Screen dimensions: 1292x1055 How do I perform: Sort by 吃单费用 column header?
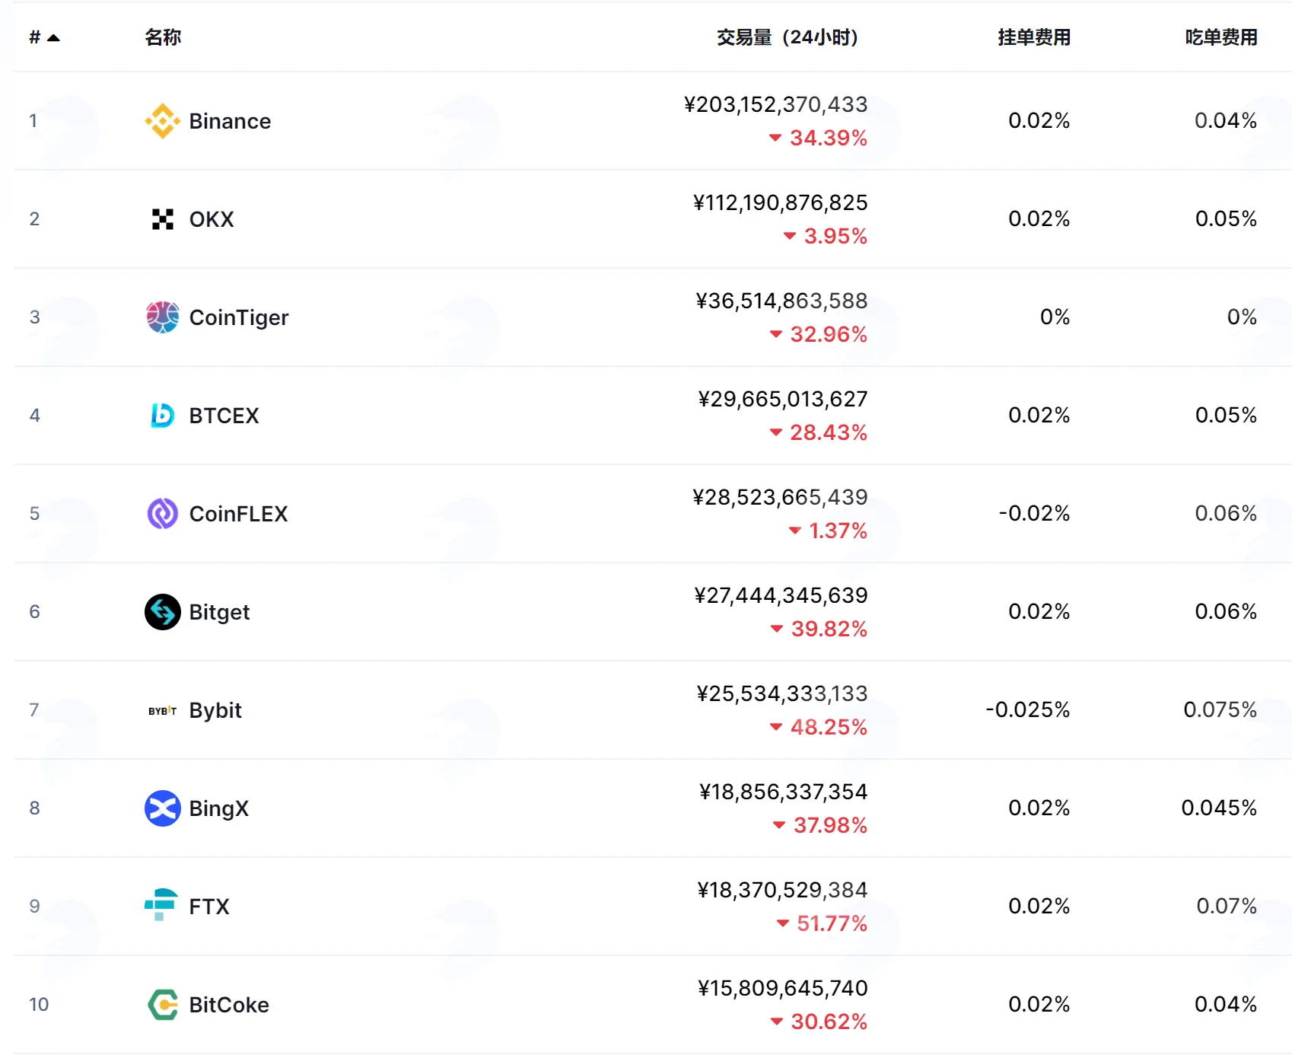pos(1221,37)
